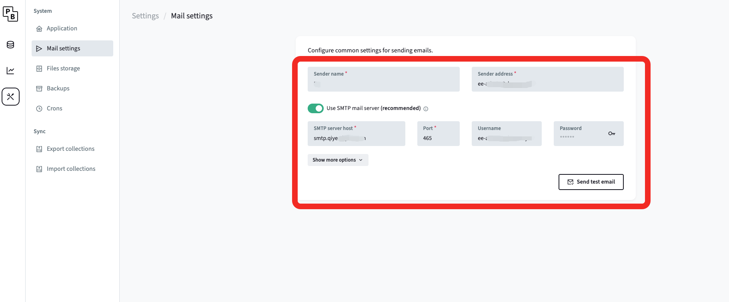Click the Settings breadcrumb link

pos(145,16)
